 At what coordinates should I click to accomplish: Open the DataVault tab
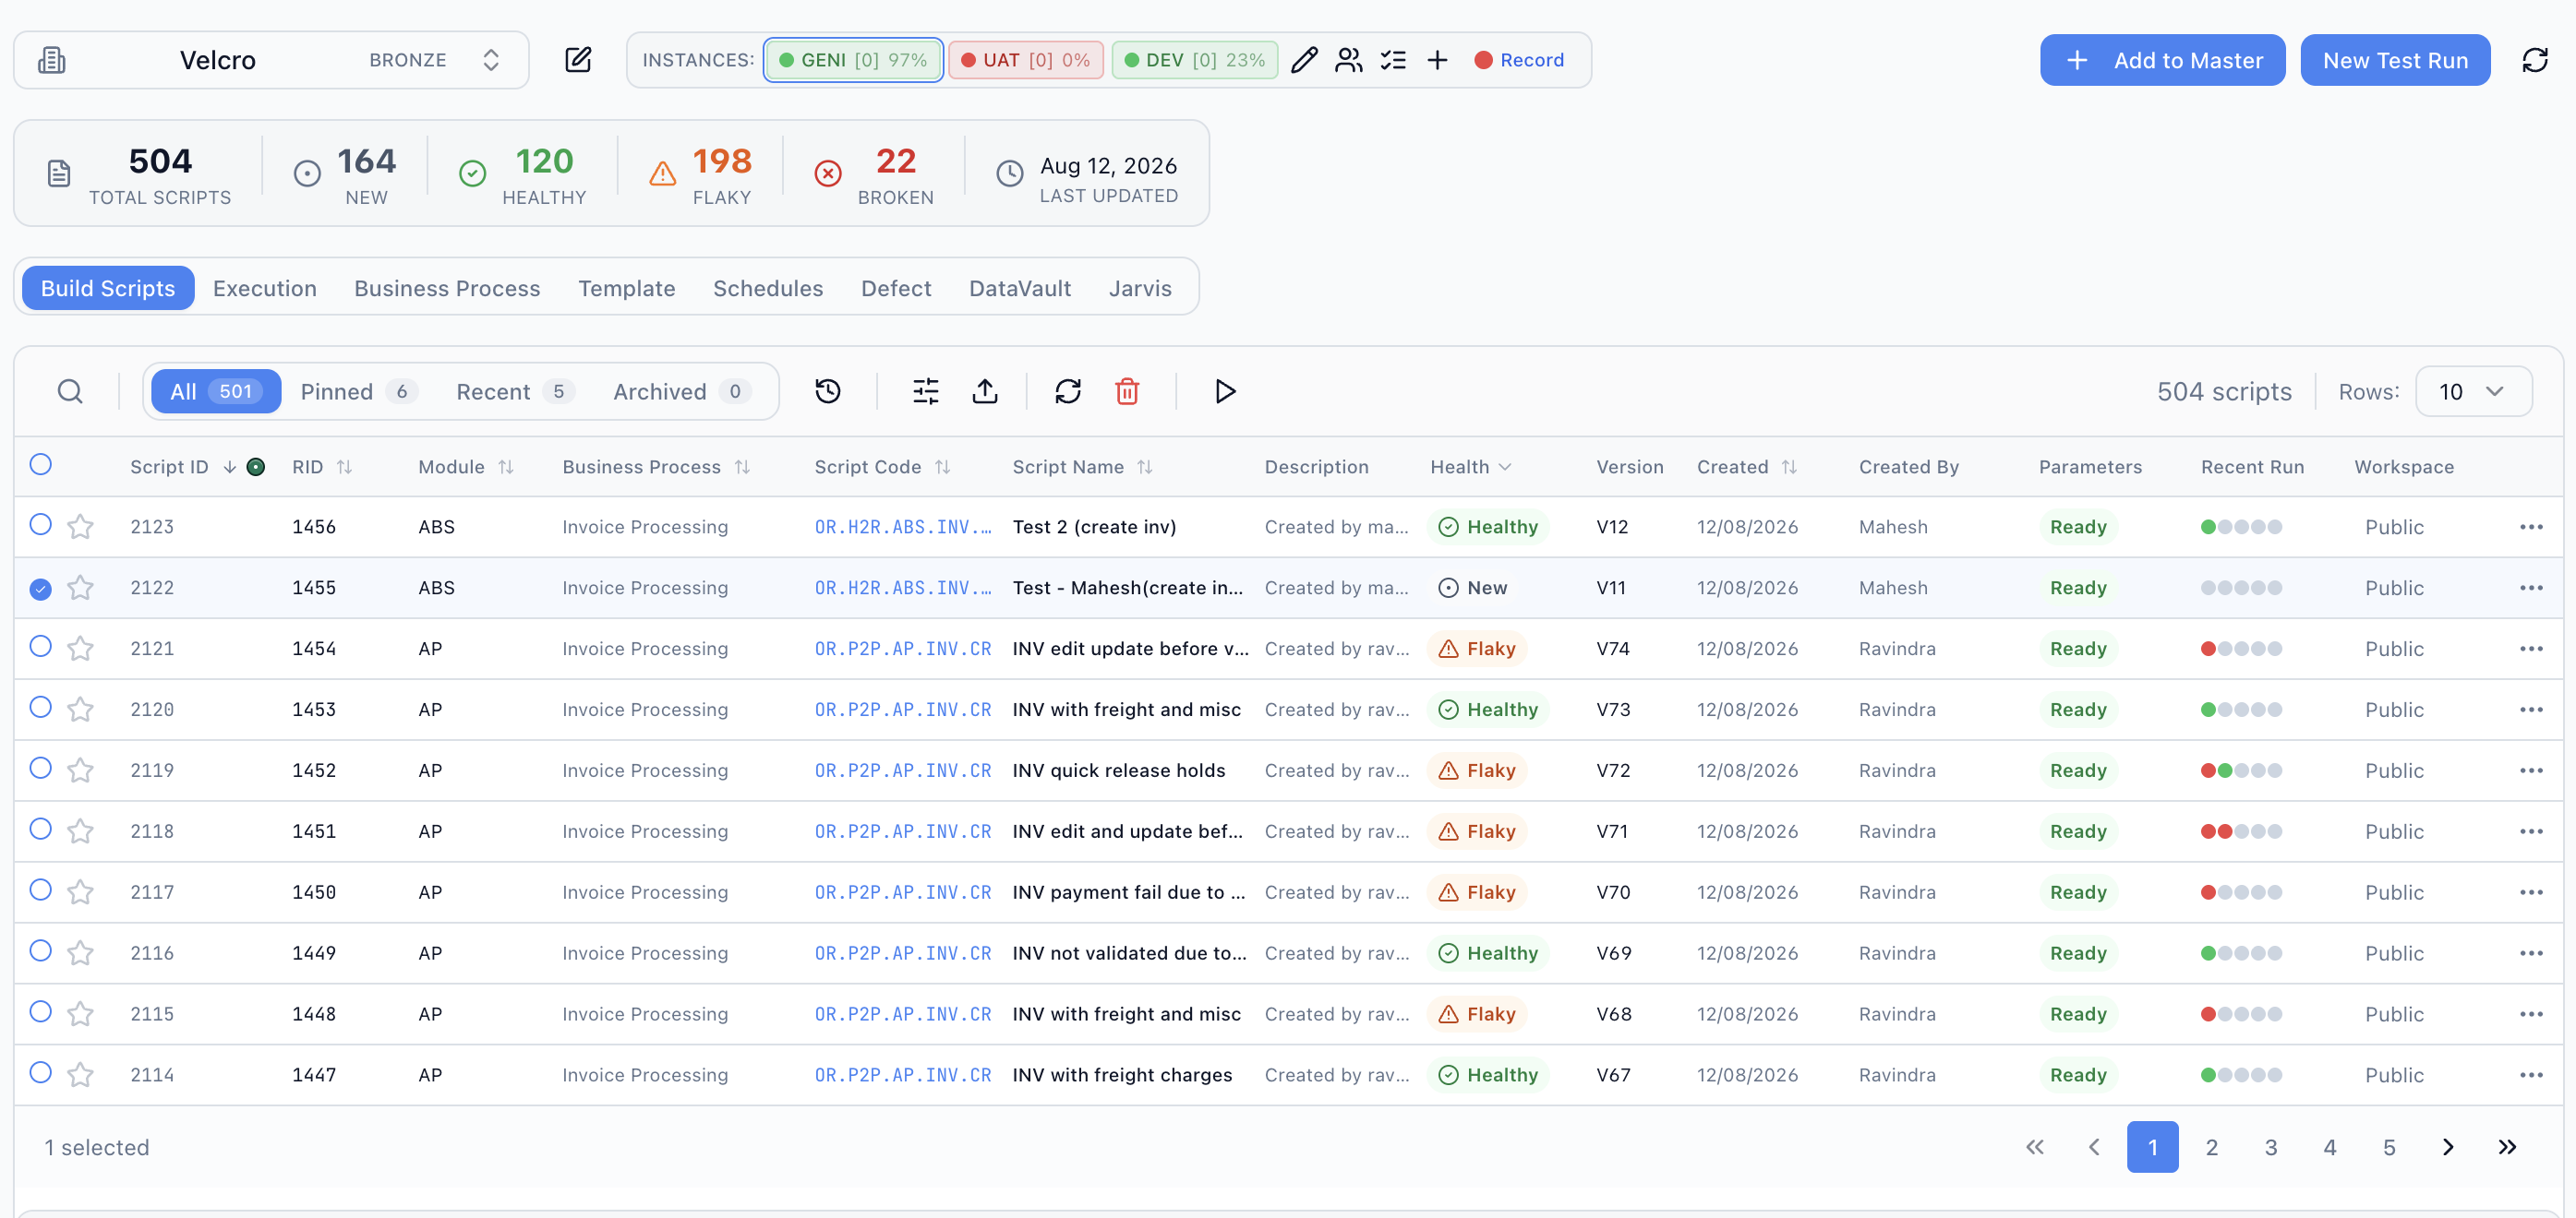(x=1020, y=289)
